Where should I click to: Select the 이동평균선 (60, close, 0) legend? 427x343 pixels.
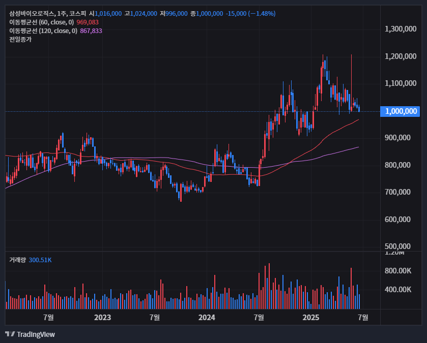(x=41, y=22)
